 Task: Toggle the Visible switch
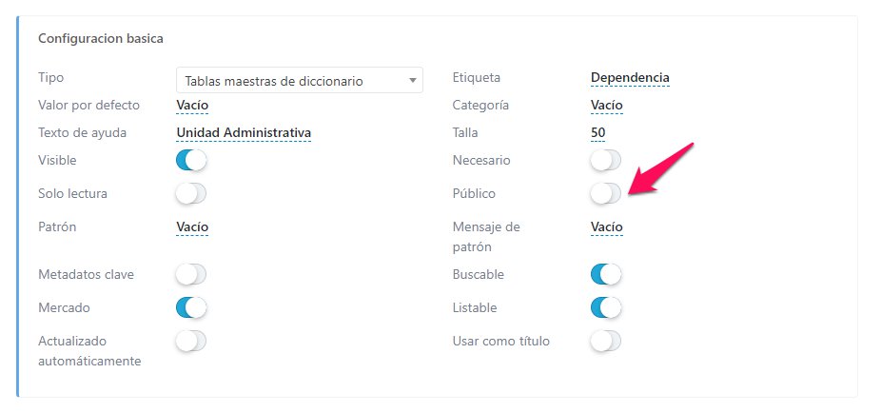pos(191,160)
